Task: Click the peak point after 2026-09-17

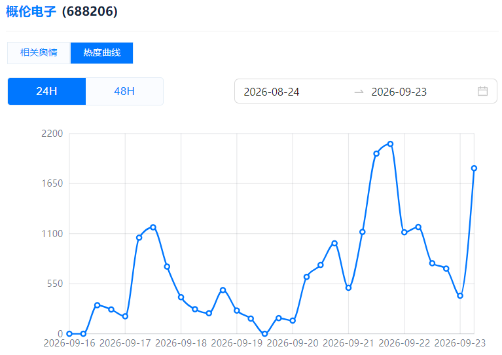Action: pyautogui.click(x=153, y=227)
